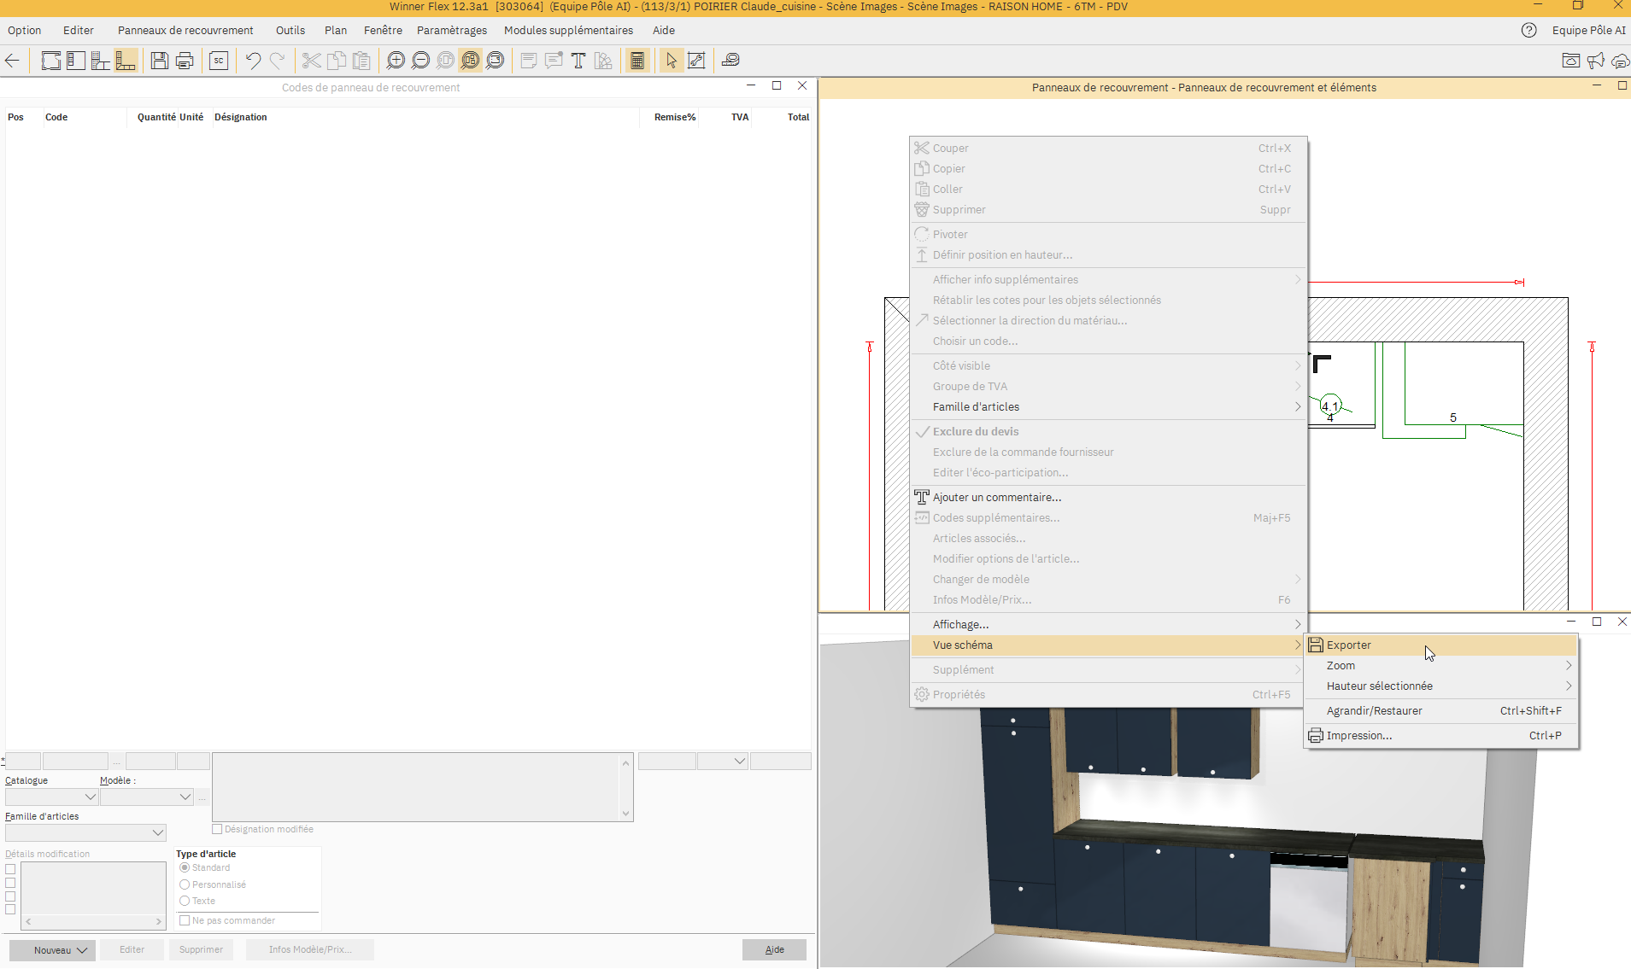The height and width of the screenshot is (969, 1631).
Task: Click the Save floppy disk icon
Action: tap(159, 61)
